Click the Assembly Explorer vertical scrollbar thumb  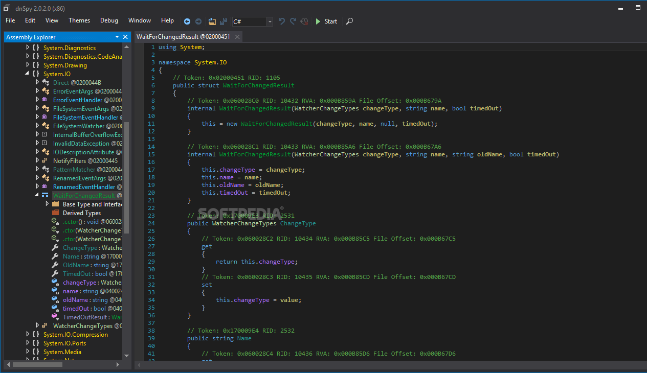[126, 178]
